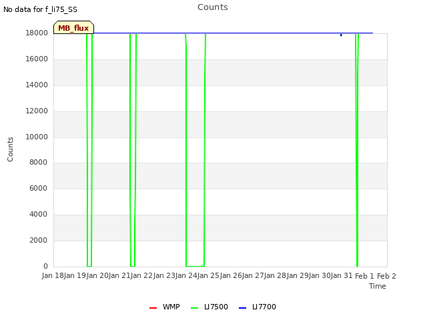Click the blue LI7700 legend color marker
Screen dimensions: 427x320
pos(242,308)
